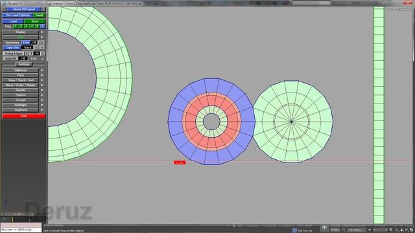The image size is (415, 233).
Task: Click Untag Edges button
Action: click(x=13, y=54)
